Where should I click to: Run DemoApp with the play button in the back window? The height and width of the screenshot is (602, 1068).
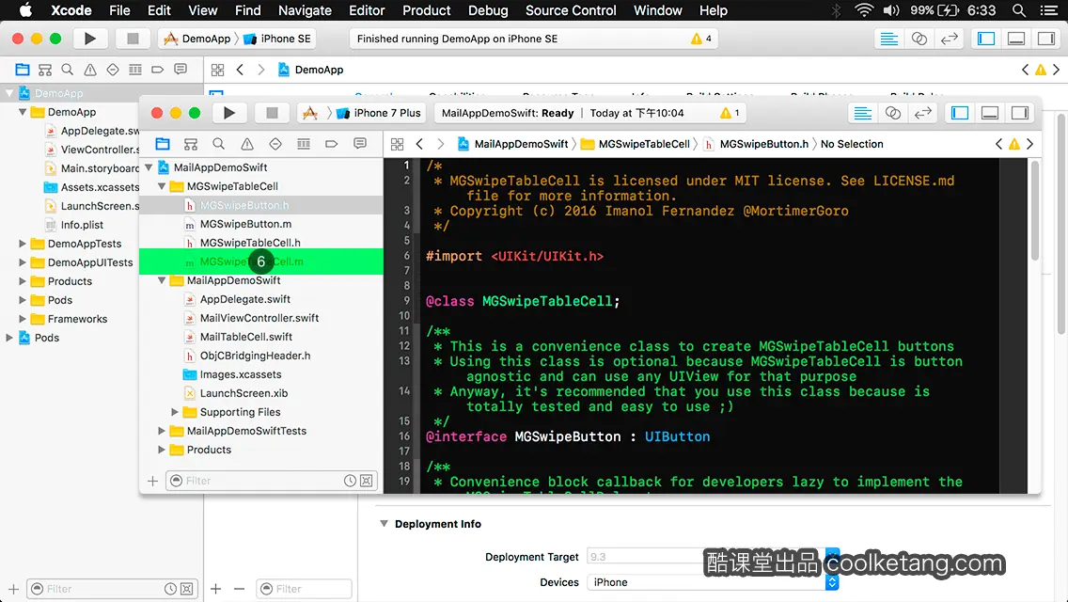(x=89, y=39)
